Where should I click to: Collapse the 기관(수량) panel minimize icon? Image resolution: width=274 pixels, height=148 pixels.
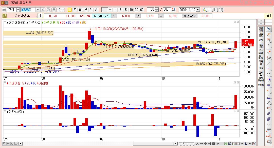click(235, 111)
